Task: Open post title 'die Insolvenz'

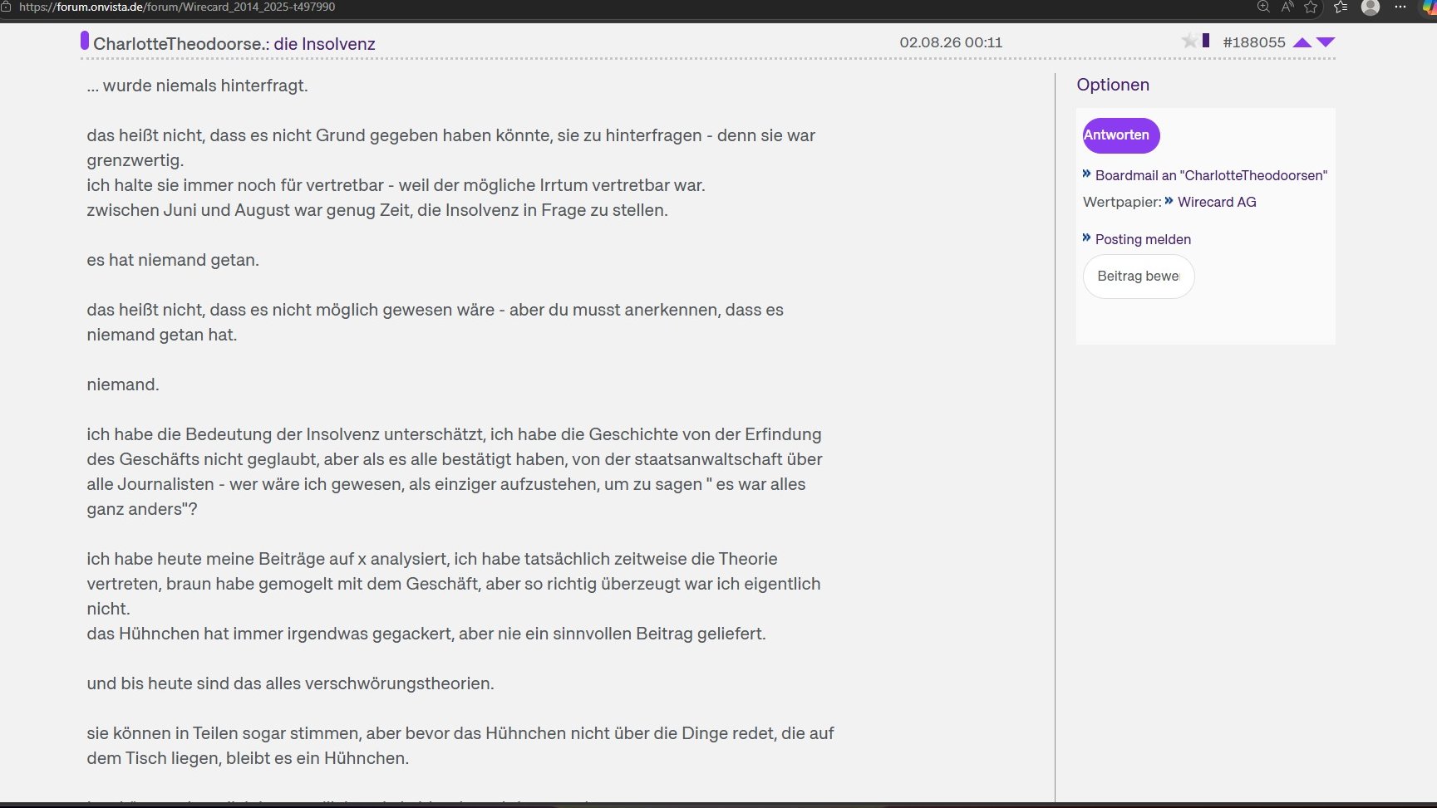Action: pos(325,44)
